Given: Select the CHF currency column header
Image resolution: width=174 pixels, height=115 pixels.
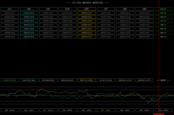Looking at the screenshot, I should [x=48, y=9].
